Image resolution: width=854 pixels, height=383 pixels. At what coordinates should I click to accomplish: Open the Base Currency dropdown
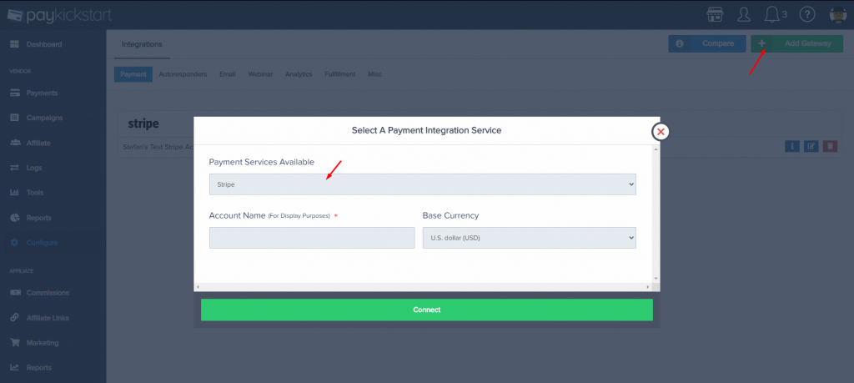pyautogui.click(x=529, y=238)
